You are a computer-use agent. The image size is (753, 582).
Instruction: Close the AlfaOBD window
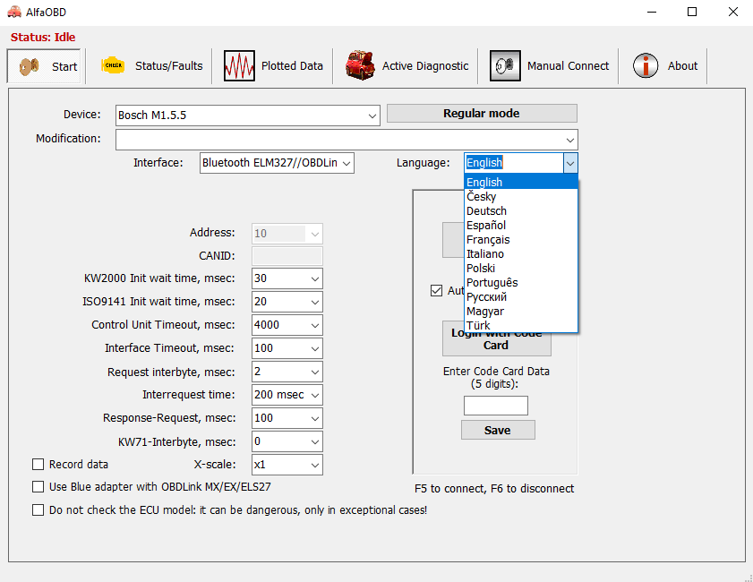tap(732, 12)
